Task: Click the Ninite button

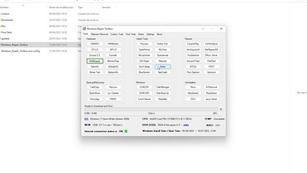Action: click(x=163, y=67)
